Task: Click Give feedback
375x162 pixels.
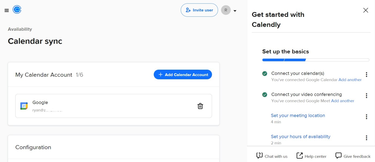Action: point(353,156)
